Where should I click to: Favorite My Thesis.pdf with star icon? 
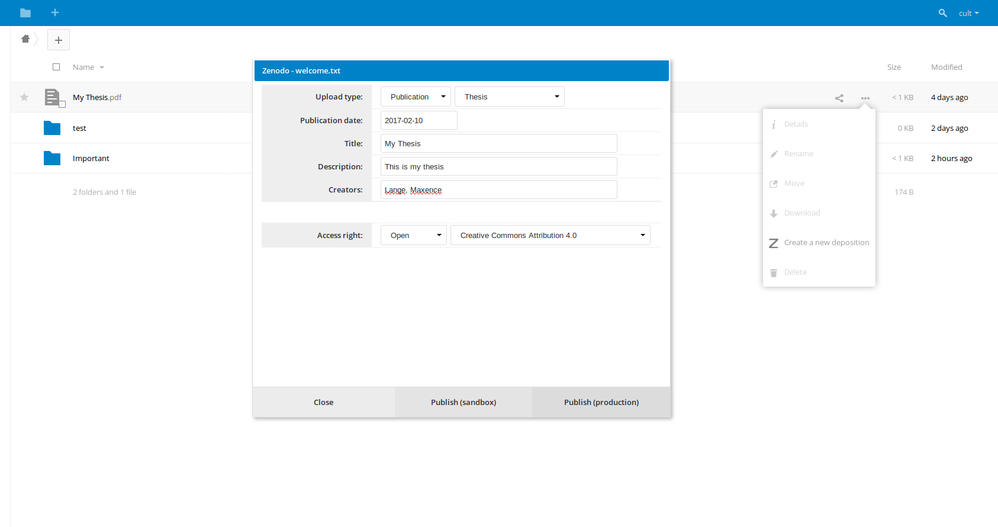click(24, 97)
